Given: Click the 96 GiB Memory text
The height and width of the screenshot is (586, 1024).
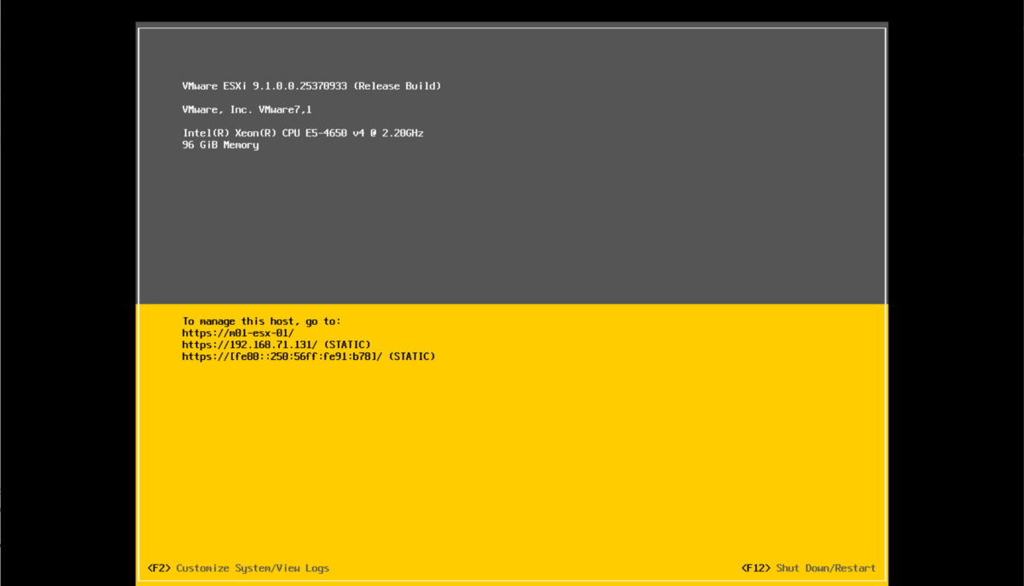Looking at the screenshot, I should [x=220, y=145].
